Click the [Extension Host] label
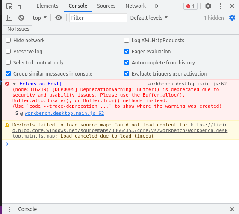Image resolution: width=239 pixels, height=214 pixels. (39, 84)
